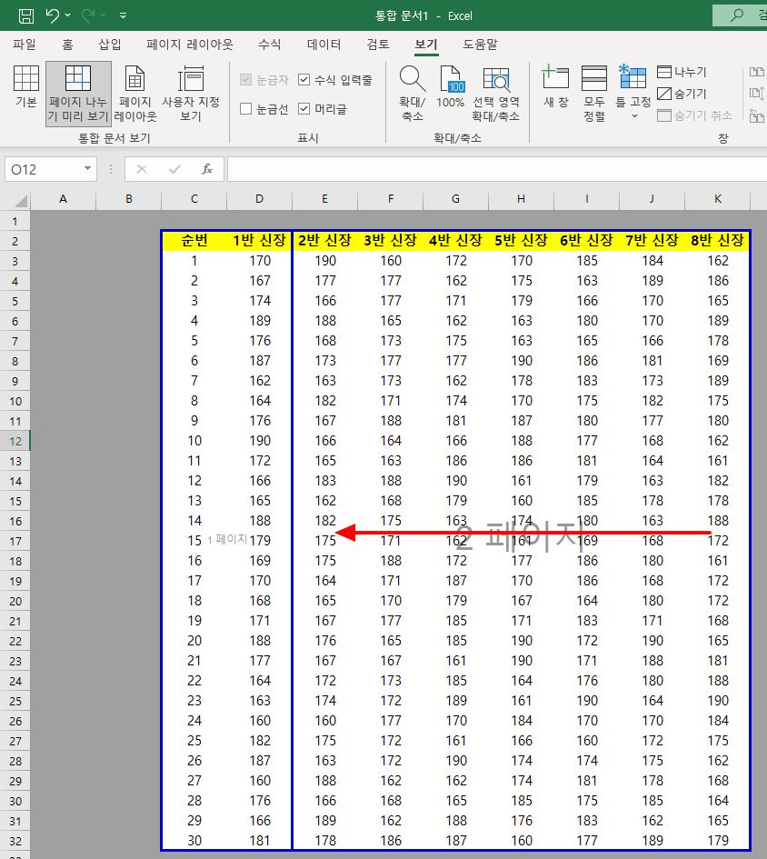Click 나누기 split button
The image size is (767, 859).
(682, 72)
